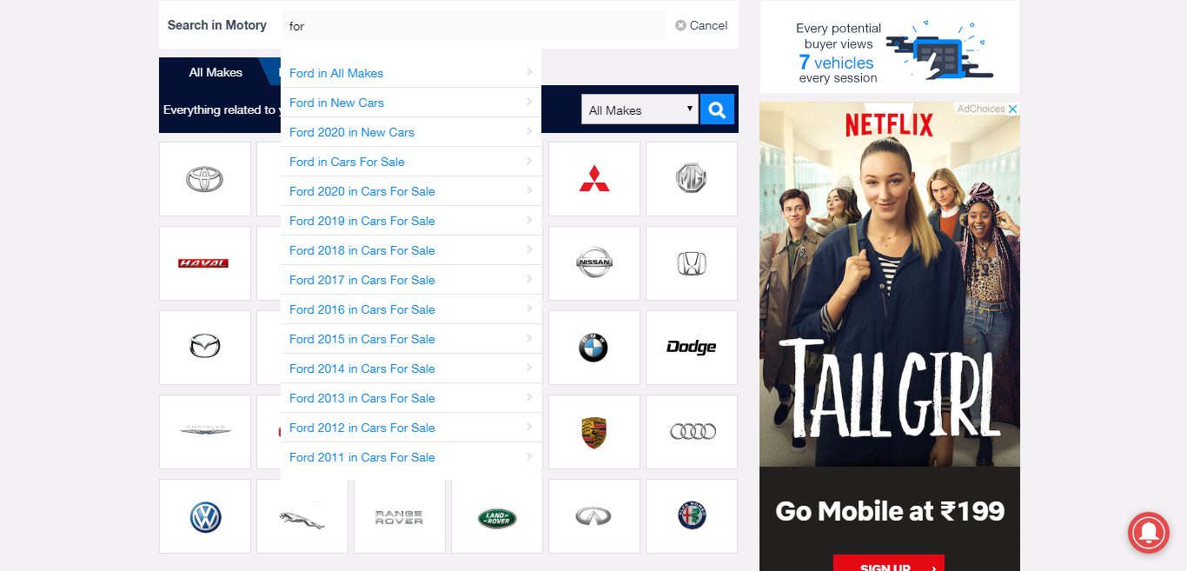
Task: Select suggestion Ford in New Cars
Action: 411,103
